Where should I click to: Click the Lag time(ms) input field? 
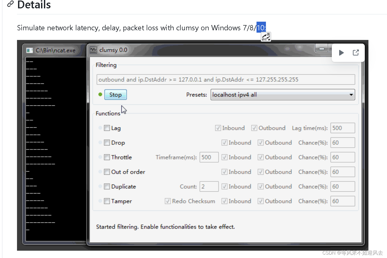343,128
